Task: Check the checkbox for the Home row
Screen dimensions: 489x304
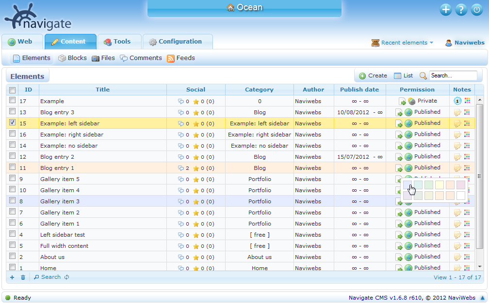Action: pos(12,268)
